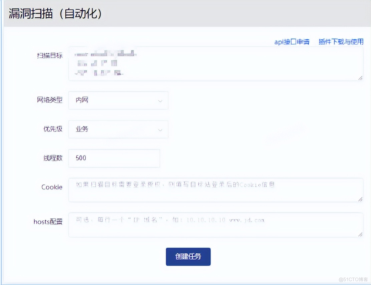Open the 插件下载与使用 link
371x285 pixels.
[x=341, y=42]
